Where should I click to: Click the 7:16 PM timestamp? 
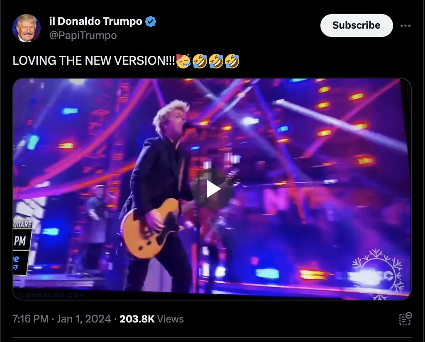(31, 319)
